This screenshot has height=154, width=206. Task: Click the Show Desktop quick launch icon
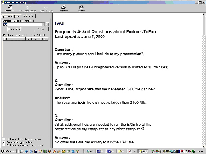pos(22,151)
